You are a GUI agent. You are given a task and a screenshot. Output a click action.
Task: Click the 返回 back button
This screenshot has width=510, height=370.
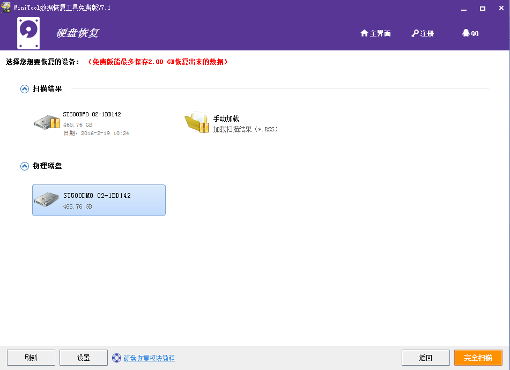click(426, 358)
